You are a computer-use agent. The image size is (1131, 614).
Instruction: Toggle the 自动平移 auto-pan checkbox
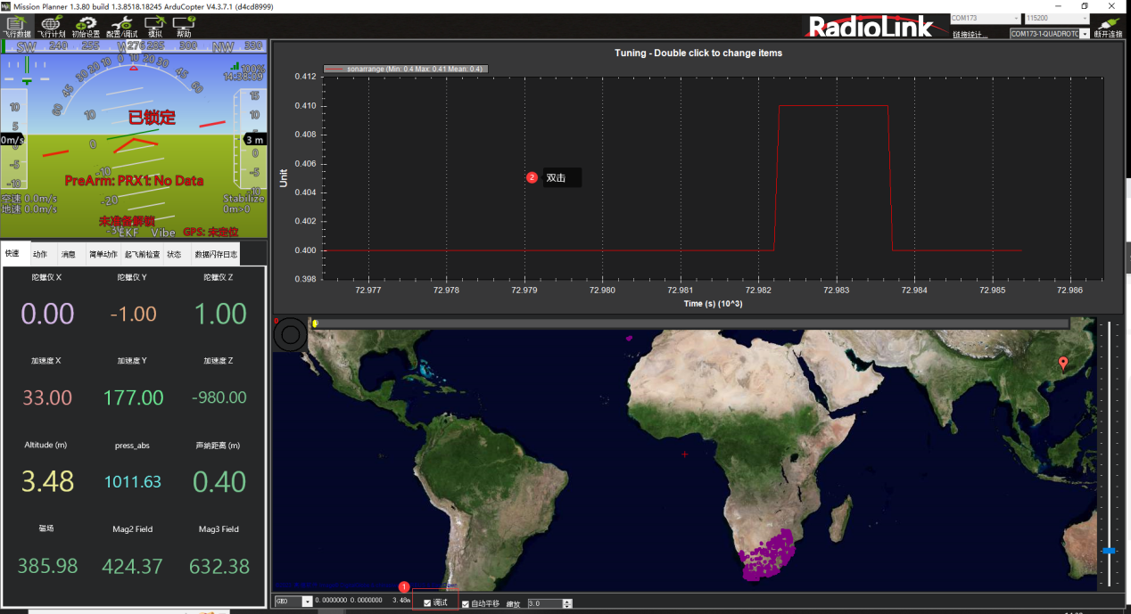pyautogui.click(x=466, y=603)
